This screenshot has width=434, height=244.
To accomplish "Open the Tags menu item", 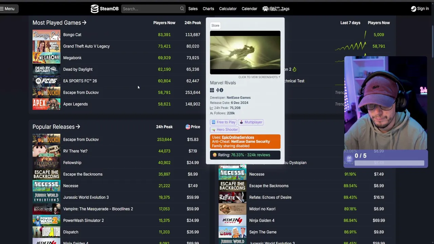I will 285,9.
